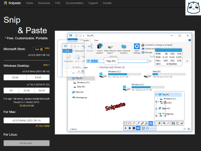Toggle the hatched blur fill mode
Screen dimensions: 201x151
pyautogui.click(x=138, y=128)
